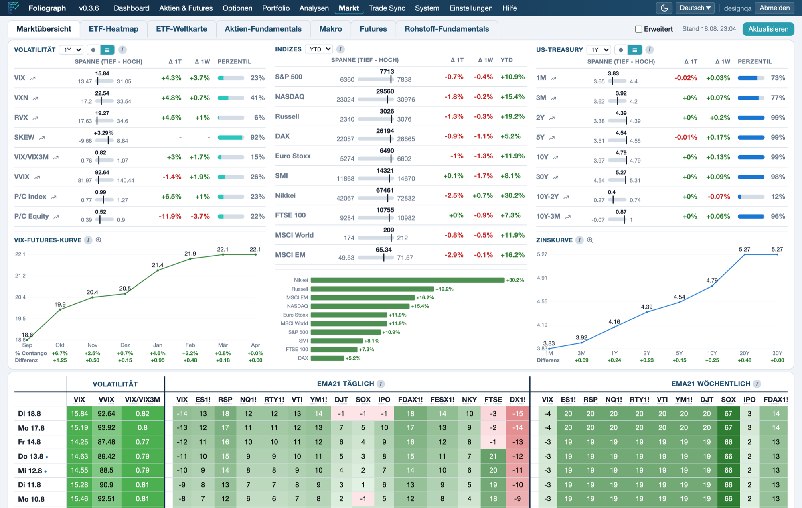Click the Foliograph logo icon

click(x=14, y=7)
